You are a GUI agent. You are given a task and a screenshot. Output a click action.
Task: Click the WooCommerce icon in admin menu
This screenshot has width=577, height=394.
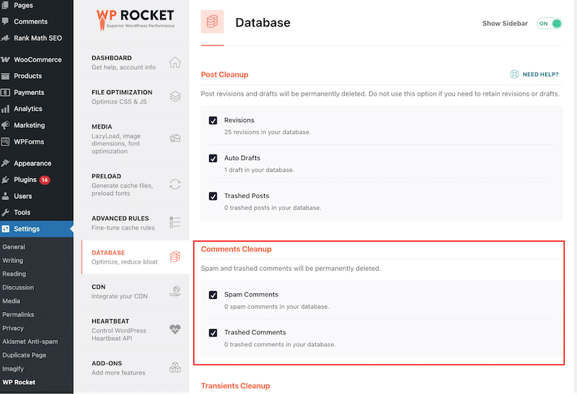pyautogui.click(x=5, y=60)
